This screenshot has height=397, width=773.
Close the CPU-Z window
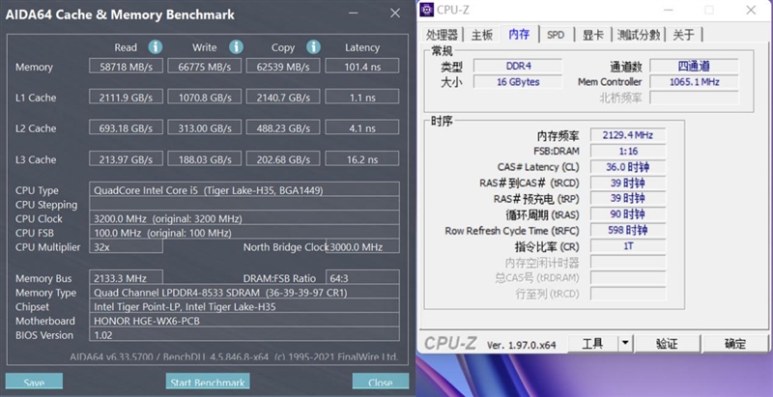coord(751,10)
